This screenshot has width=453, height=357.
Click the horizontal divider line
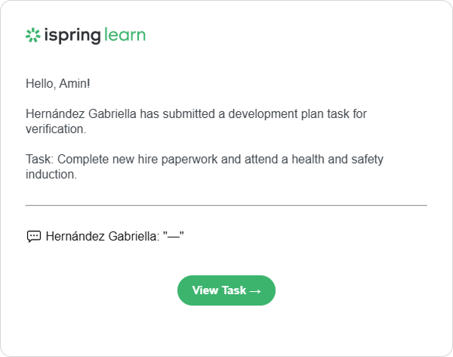226,205
